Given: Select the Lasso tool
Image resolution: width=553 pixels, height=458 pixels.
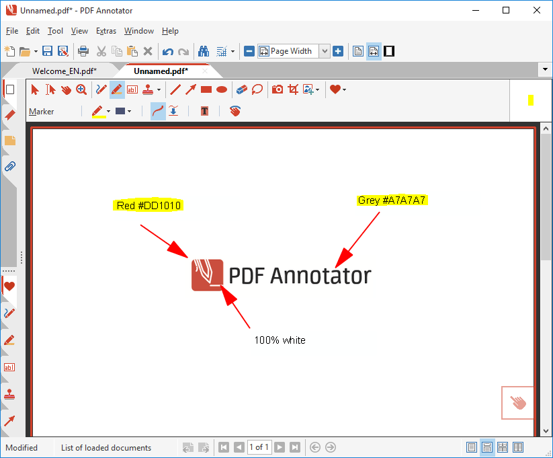Looking at the screenshot, I should [x=257, y=89].
